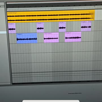Click the loop brace end handle above the yellow clip
102x102 pixels.
pos(94,6)
